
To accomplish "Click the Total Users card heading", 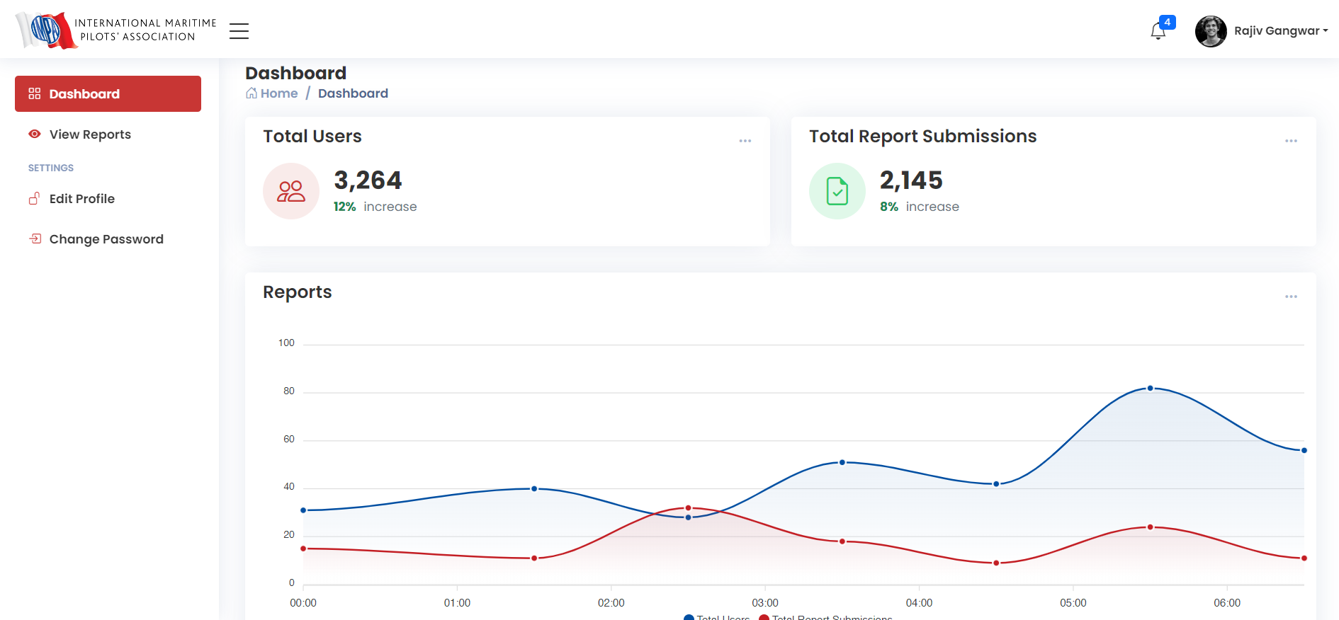I will [312, 137].
